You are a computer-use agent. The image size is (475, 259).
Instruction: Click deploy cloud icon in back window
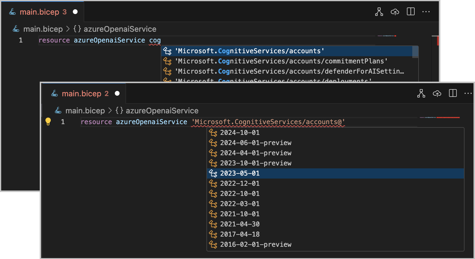pos(395,12)
